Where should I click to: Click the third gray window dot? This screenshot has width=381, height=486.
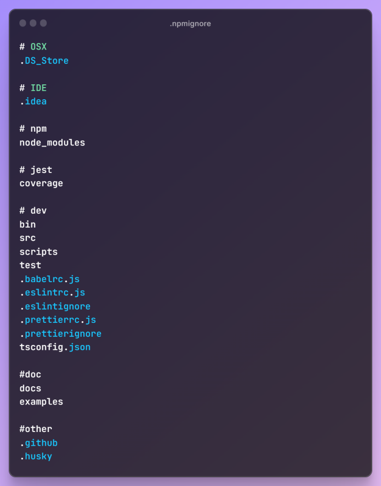[x=44, y=23]
